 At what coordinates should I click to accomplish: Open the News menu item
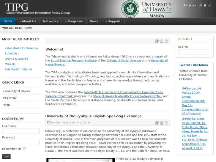[x=94, y=21]
